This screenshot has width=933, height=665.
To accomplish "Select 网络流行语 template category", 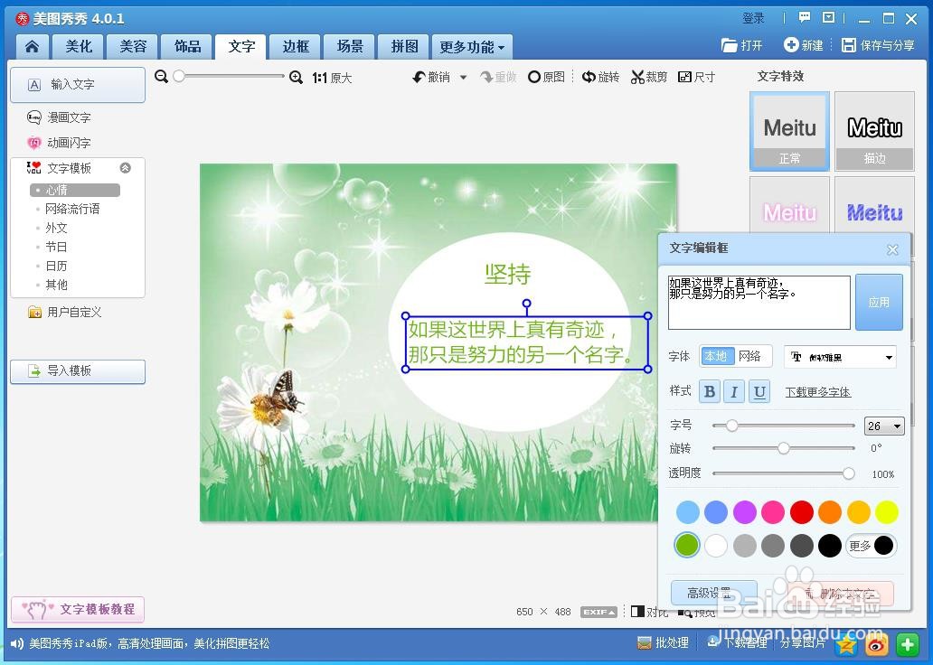I will pos(72,209).
